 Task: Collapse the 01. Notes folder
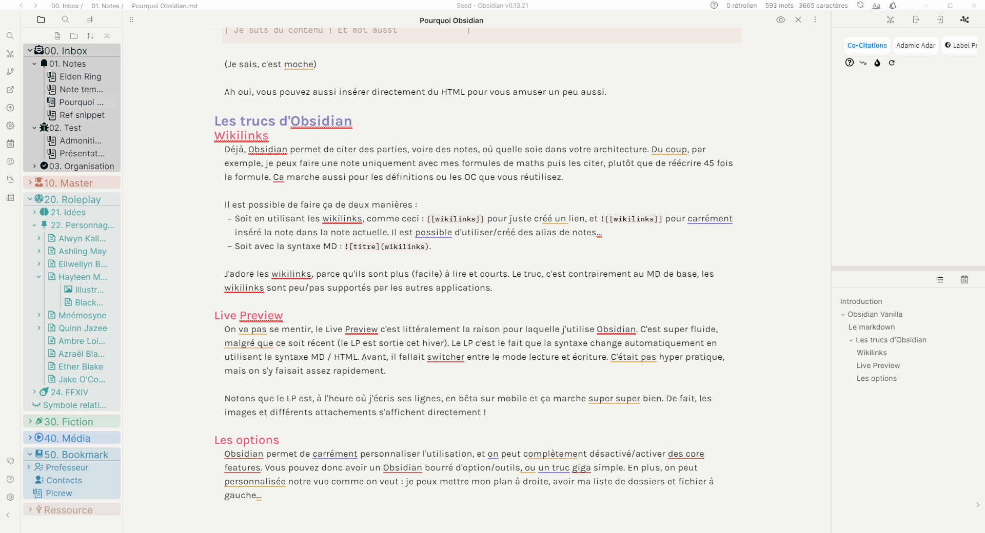(34, 64)
